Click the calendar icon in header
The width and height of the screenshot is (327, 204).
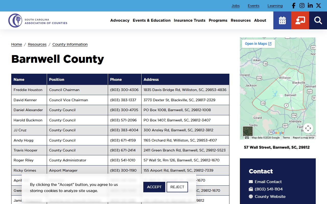pyautogui.click(x=282, y=20)
